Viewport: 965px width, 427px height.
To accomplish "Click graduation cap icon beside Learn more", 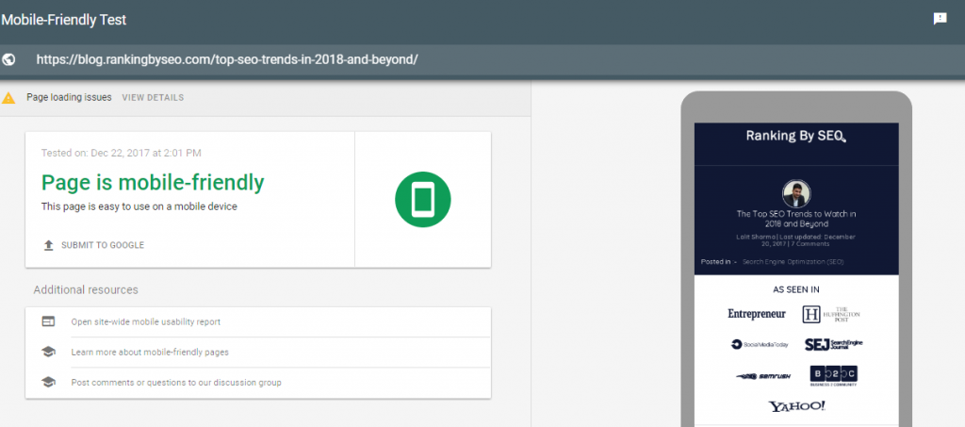I will point(48,352).
